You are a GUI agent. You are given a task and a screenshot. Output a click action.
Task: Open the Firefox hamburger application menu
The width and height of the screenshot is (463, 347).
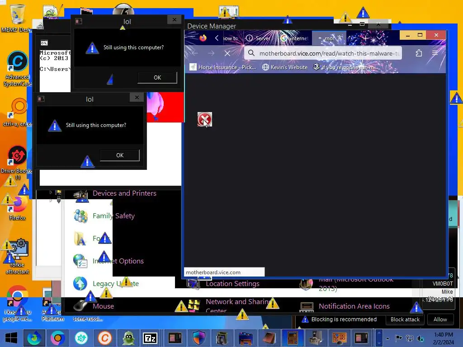(x=435, y=53)
